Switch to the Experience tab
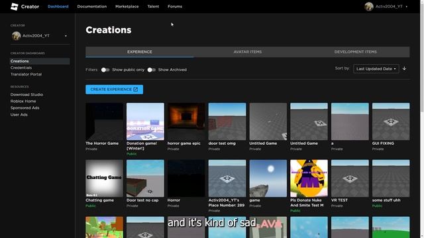The image size is (424, 238). pos(140,52)
